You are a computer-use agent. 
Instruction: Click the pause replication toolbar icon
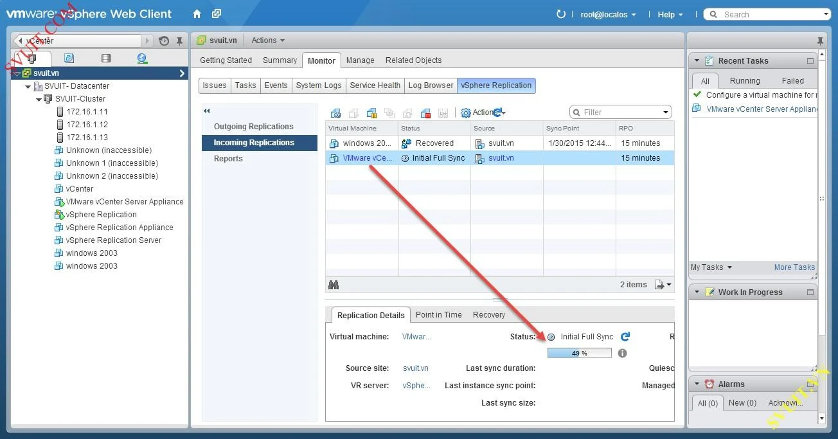[x=371, y=112]
